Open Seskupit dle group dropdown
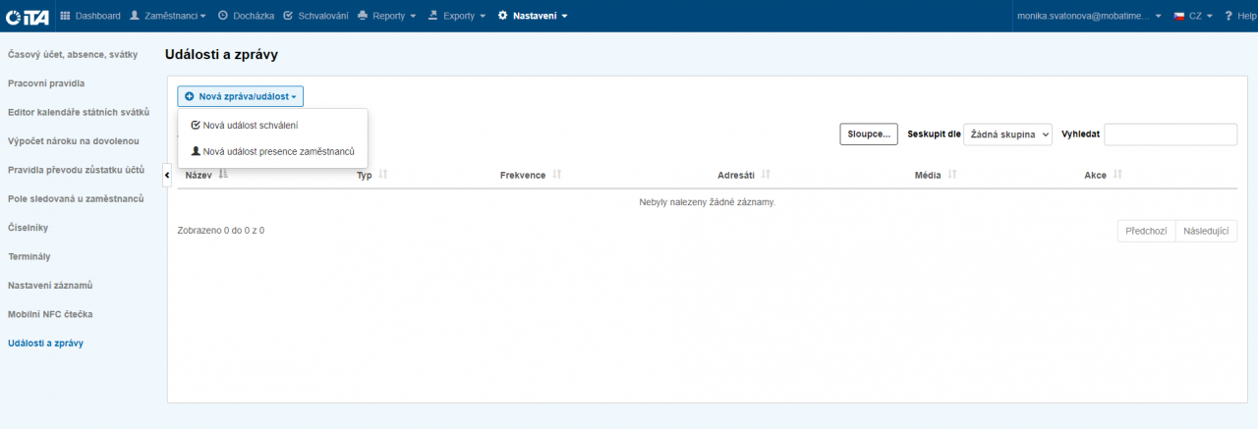 click(1007, 134)
